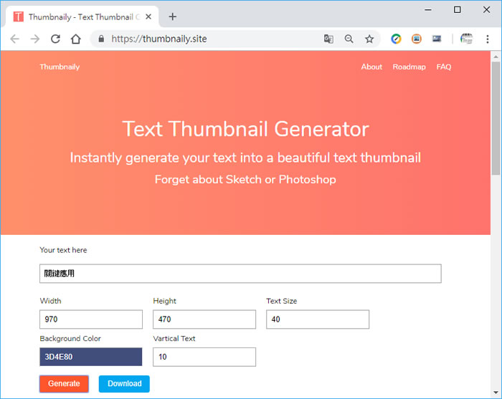Bookmark this page with the star icon
Image resolution: width=502 pixels, height=399 pixels.
369,39
